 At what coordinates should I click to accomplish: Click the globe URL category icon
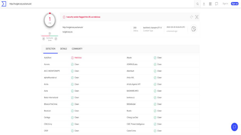[x=194, y=29]
